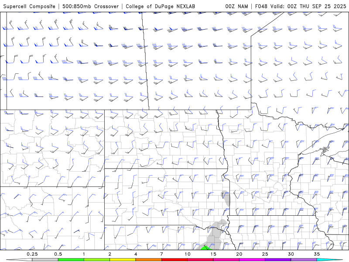The height and width of the screenshot is (262, 349).
Task: Select the yellow legend segment
Action: [x=123, y=260]
